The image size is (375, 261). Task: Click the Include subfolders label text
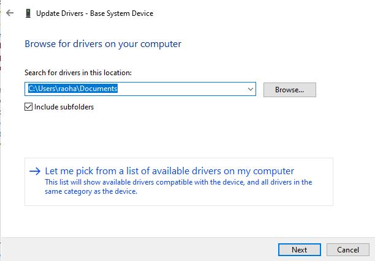64,107
